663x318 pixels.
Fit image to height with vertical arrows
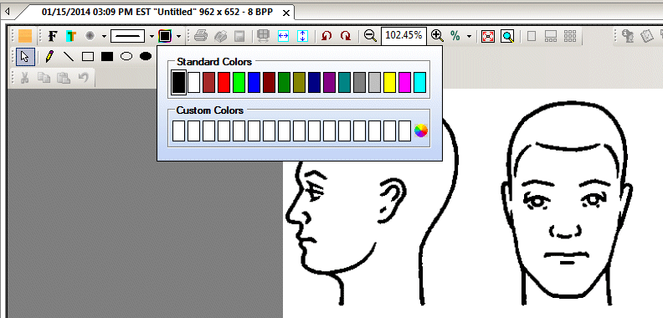[x=302, y=36]
